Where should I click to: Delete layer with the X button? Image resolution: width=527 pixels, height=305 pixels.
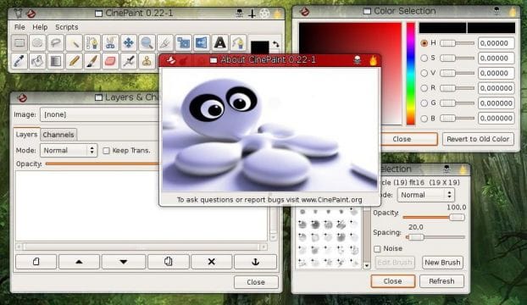click(212, 262)
